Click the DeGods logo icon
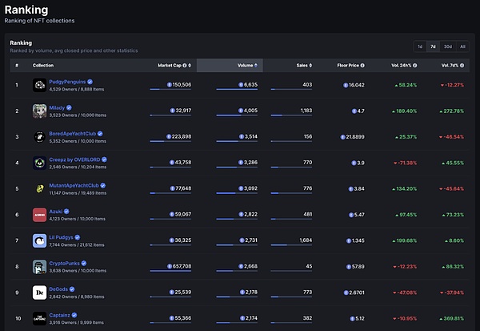This screenshot has height=331, width=480. click(x=38, y=293)
